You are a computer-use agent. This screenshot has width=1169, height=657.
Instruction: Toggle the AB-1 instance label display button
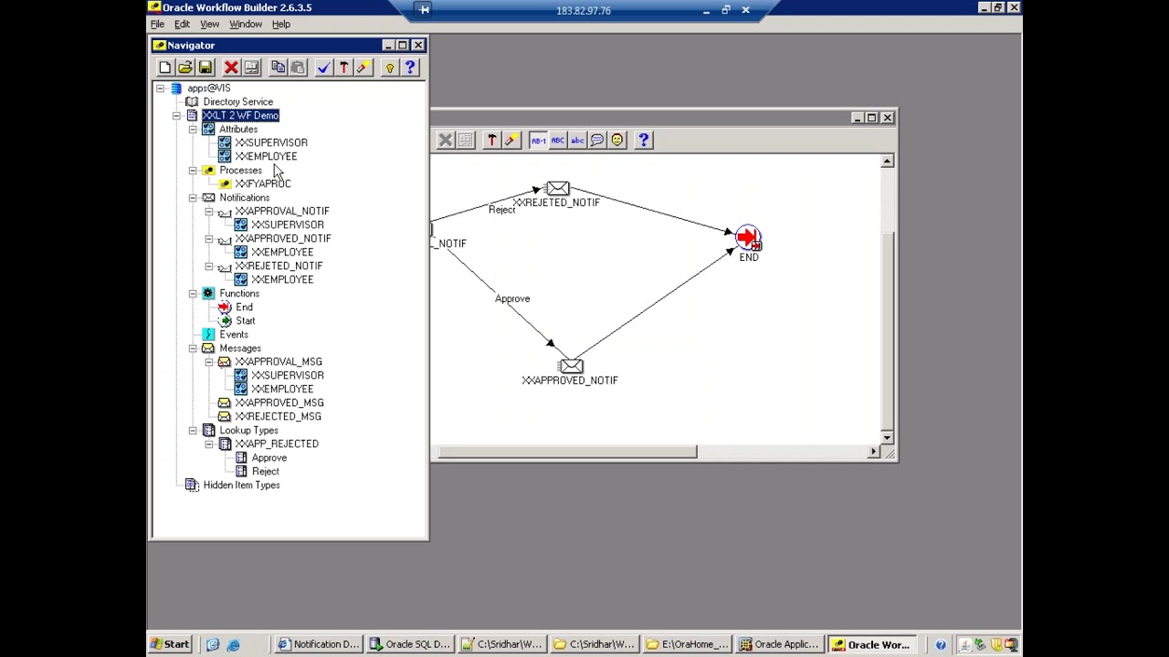tap(538, 141)
